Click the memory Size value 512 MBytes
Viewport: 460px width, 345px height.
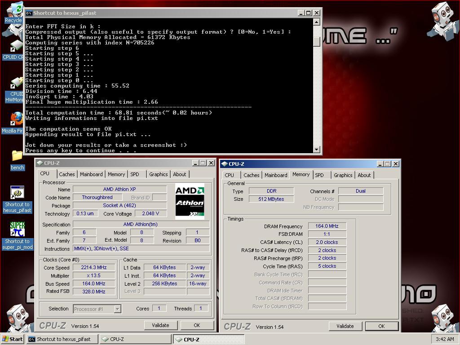[271, 199]
